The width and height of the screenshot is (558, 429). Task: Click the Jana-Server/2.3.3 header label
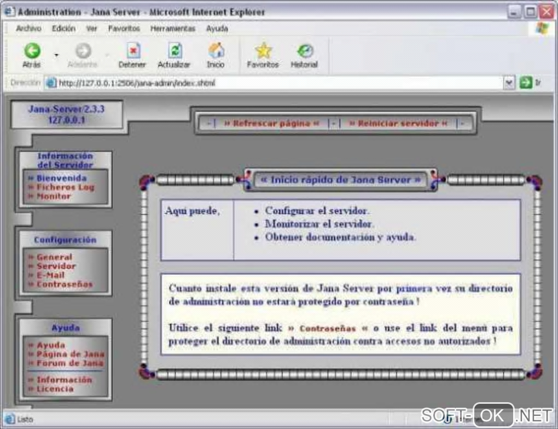pos(67,109)
